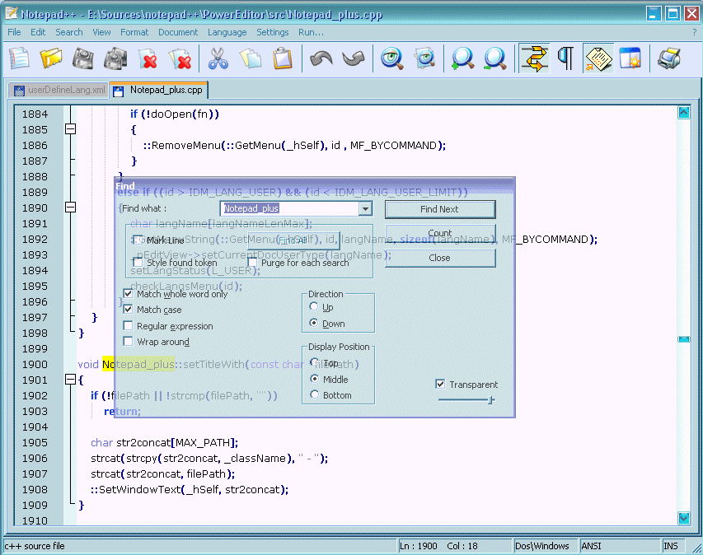703x555 pixels.
Task: Enable the Wrap around checkbox
Action: 129,342
